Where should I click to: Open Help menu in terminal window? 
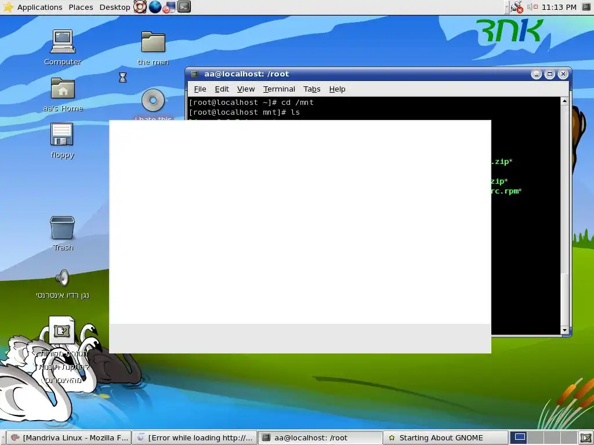(x=337, y=89)
